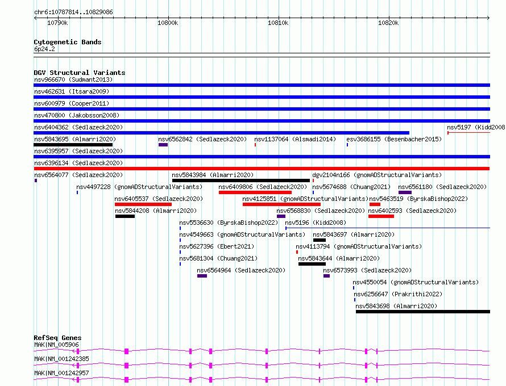506x386 pixels.
Task: Click black bar under nsv5844208
Action: click(125, 216)
